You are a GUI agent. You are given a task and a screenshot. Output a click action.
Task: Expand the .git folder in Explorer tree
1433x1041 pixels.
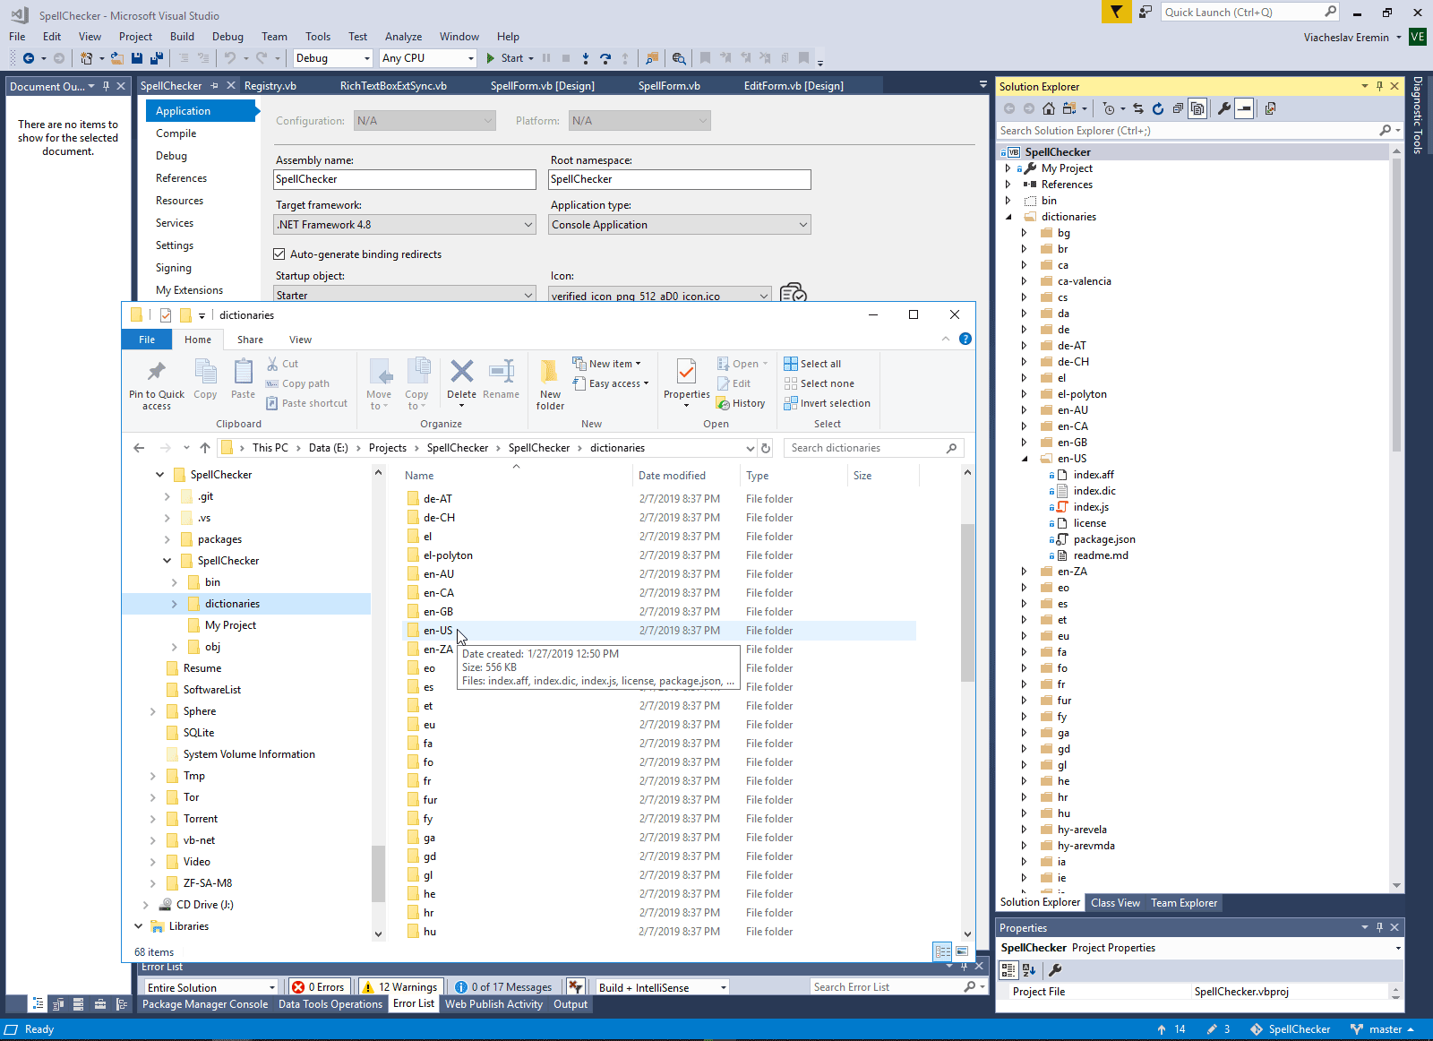pyautogui.click(x=167, y=496)
